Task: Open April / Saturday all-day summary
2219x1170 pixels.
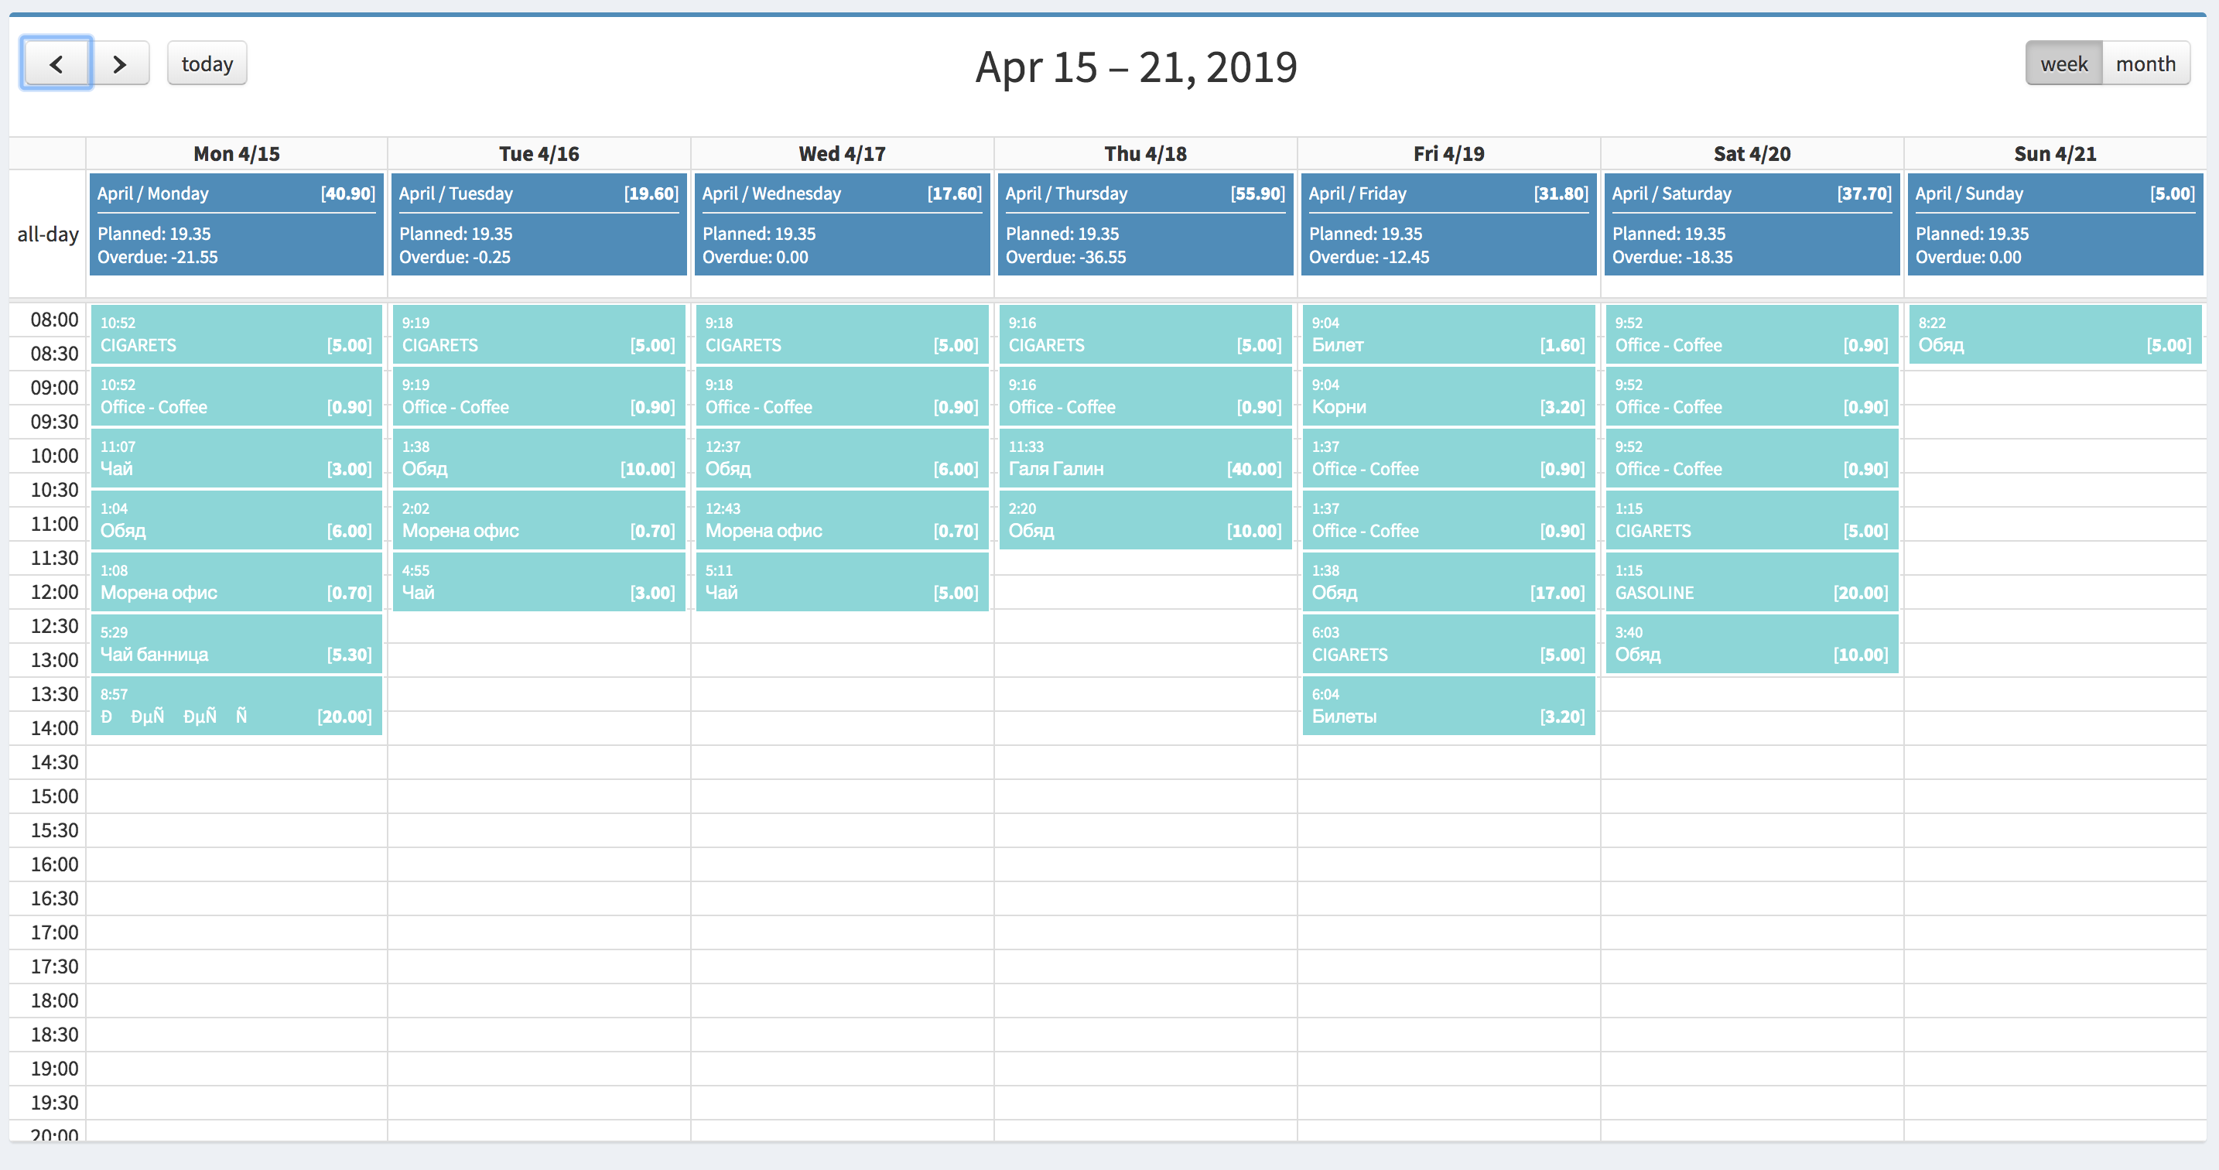Action: tap(1751, 224)
